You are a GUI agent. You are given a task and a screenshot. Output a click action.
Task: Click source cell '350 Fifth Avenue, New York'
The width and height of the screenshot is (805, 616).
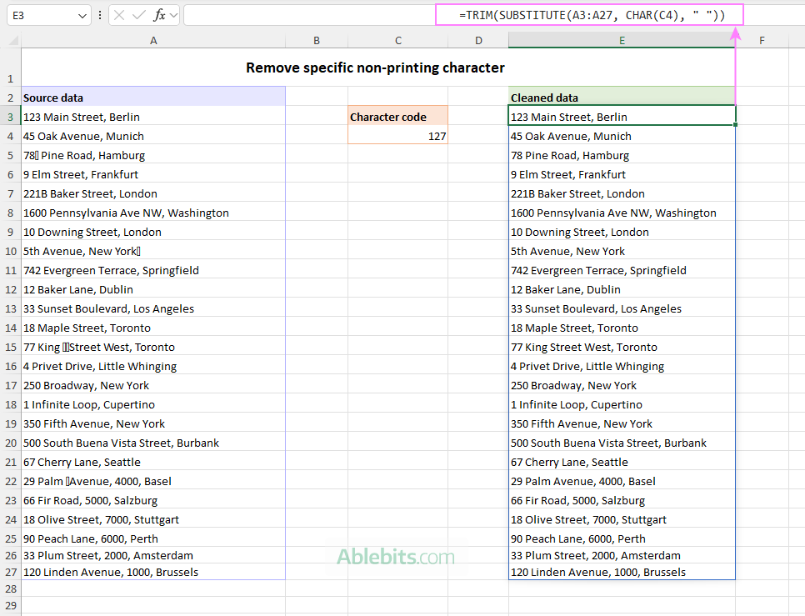pos(153,422)
